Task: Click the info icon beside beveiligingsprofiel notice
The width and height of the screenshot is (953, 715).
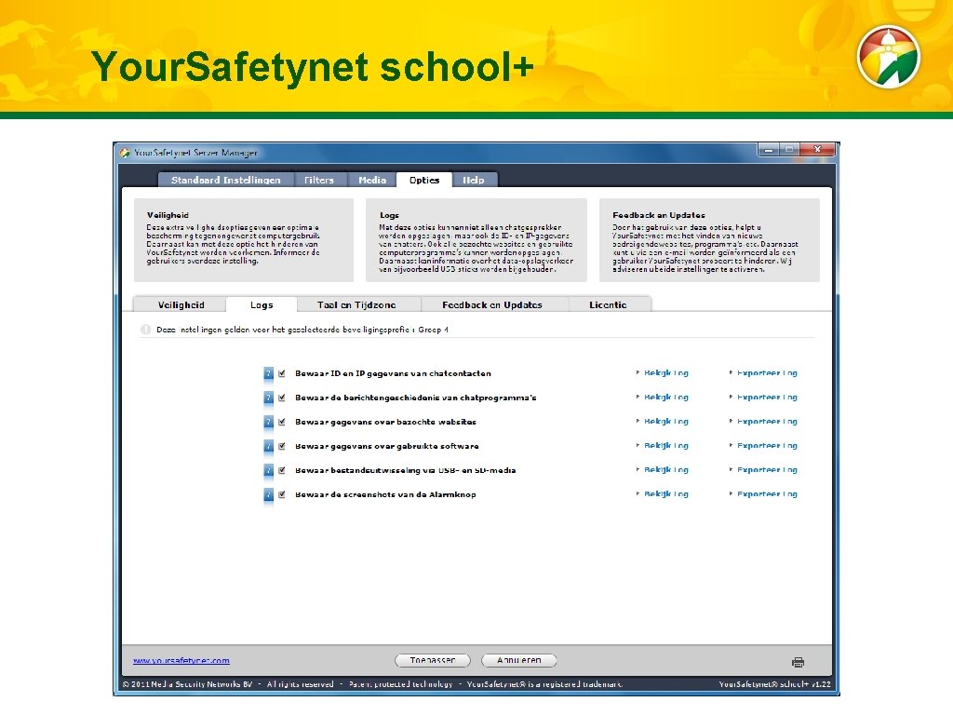Action: click(x=145, y=330)
